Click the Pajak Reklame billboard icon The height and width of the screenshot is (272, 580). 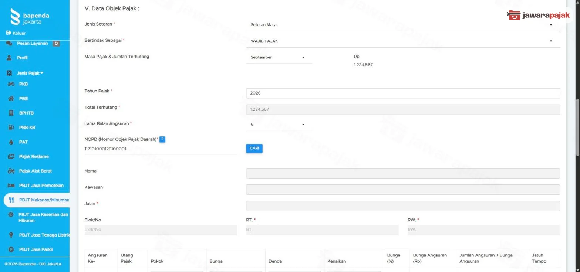[x=11, y=157]
